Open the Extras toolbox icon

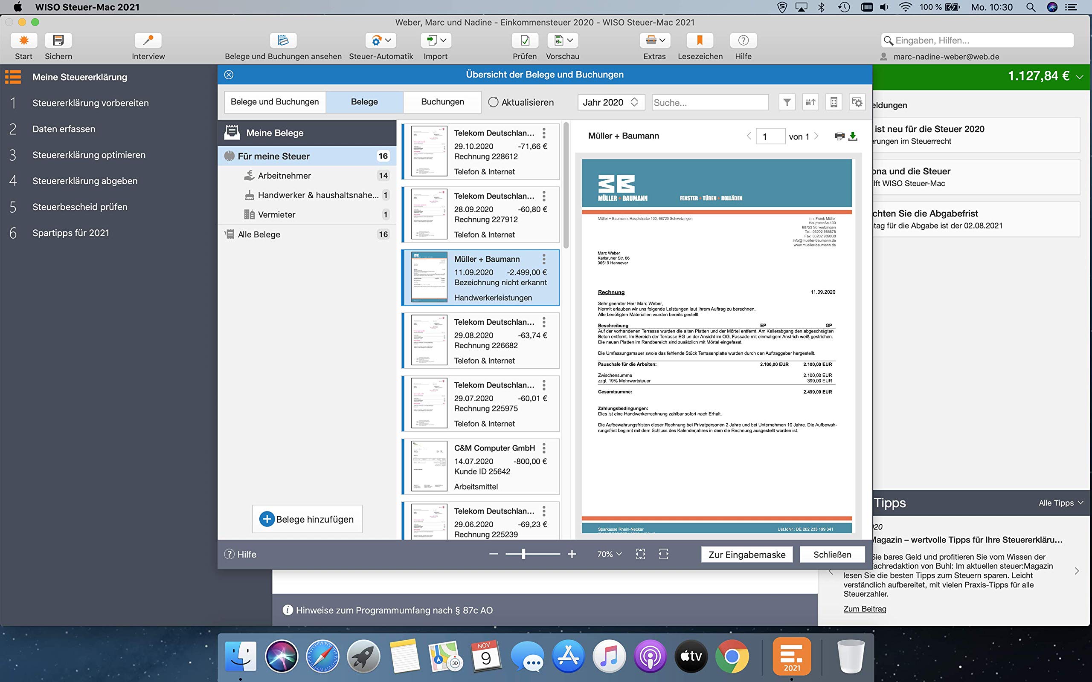click(651, 40)
